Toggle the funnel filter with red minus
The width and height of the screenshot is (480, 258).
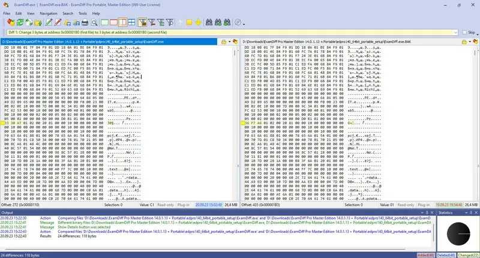tap(152, 22)
